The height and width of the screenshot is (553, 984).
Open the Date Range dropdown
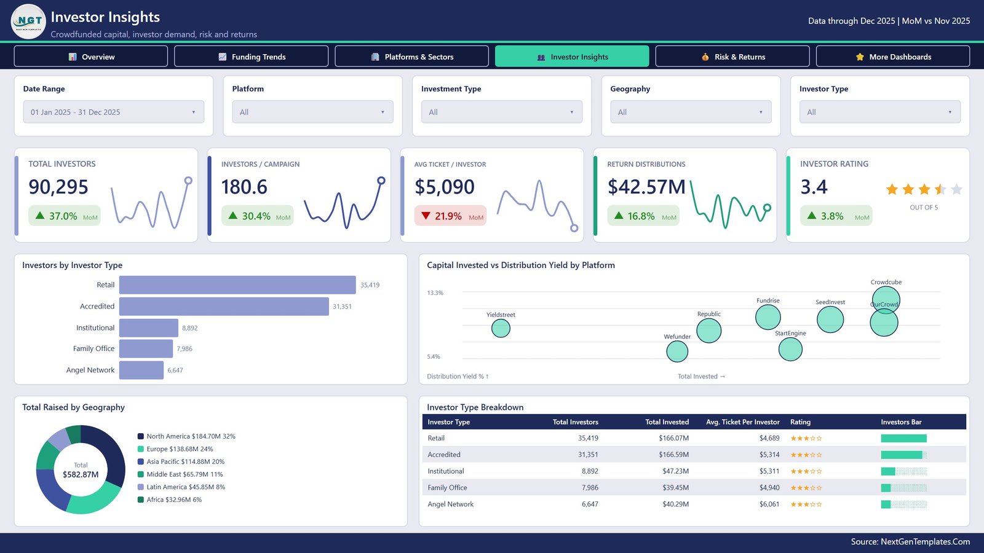click(114, 112)
